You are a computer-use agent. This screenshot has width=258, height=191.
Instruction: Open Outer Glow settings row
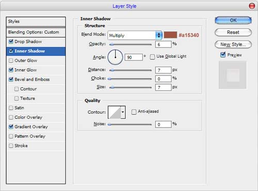pyautogui.click(x=36, y=60)
